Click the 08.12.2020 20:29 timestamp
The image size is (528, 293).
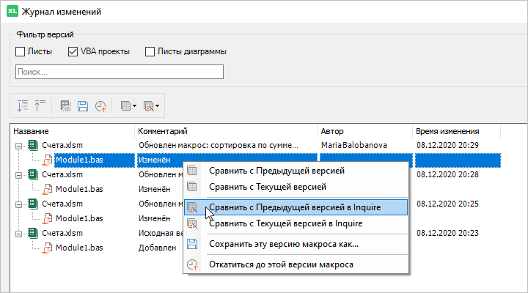pyautogui.click(x=447, y=145)
